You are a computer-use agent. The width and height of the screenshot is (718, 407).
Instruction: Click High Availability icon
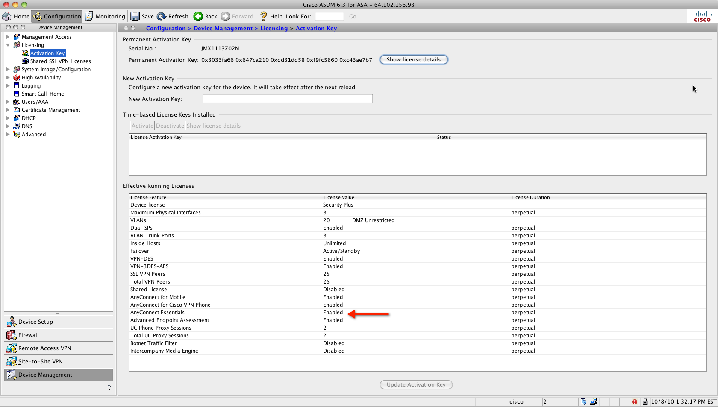click(x=17, y=78)
